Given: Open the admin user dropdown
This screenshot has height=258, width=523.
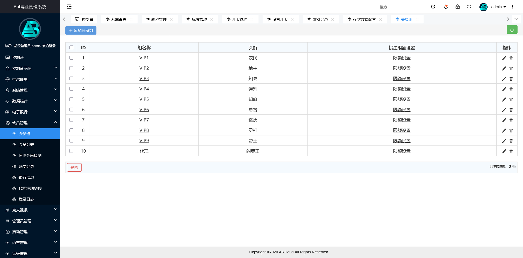Looking at the screenshot, I should [x=498, y=7].
